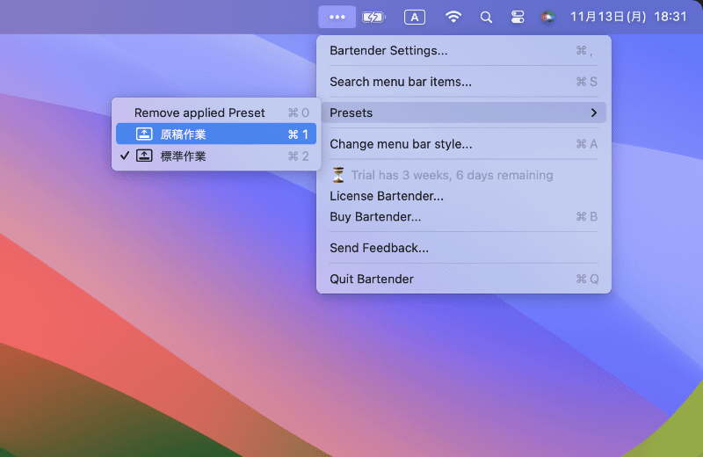The height and width of the screenshot is (457, 703).
Task: Quit Bartender from the menu
Action: coord(464,279)
